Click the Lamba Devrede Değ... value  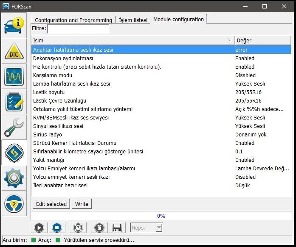click(x=262, y=168)
